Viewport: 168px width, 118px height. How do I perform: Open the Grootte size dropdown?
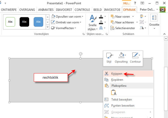coord(154,22)
